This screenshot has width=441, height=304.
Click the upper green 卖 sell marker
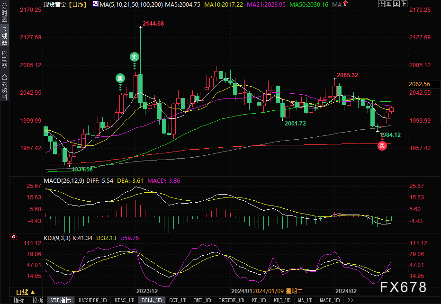135,57
